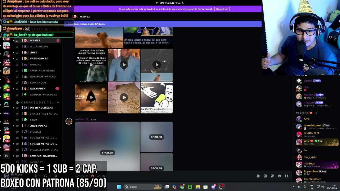Open the Nekotina app profile
340x191 pixels.
coord(317,96)
